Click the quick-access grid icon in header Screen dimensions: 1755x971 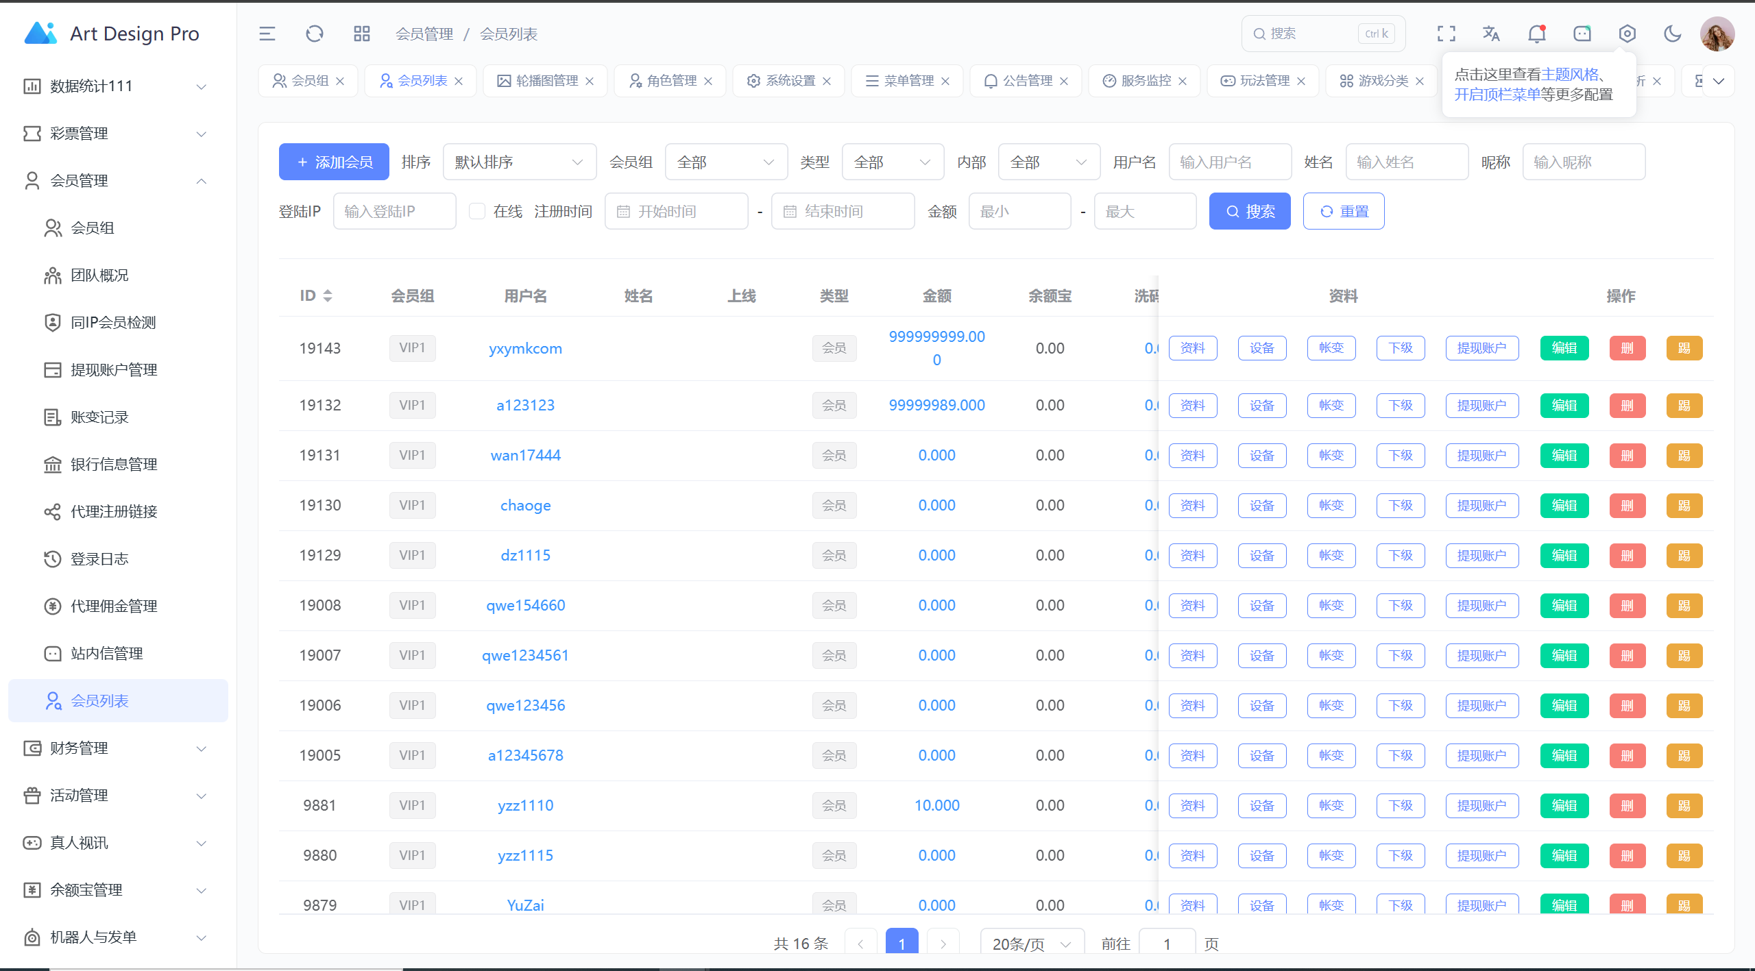click(361, 34)
